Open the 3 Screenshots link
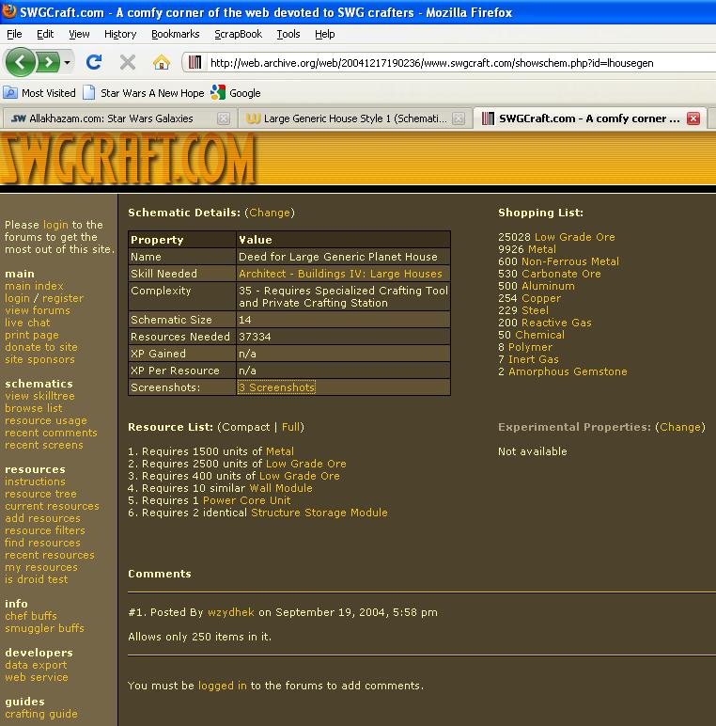716x726 pixels. (275, 387)
